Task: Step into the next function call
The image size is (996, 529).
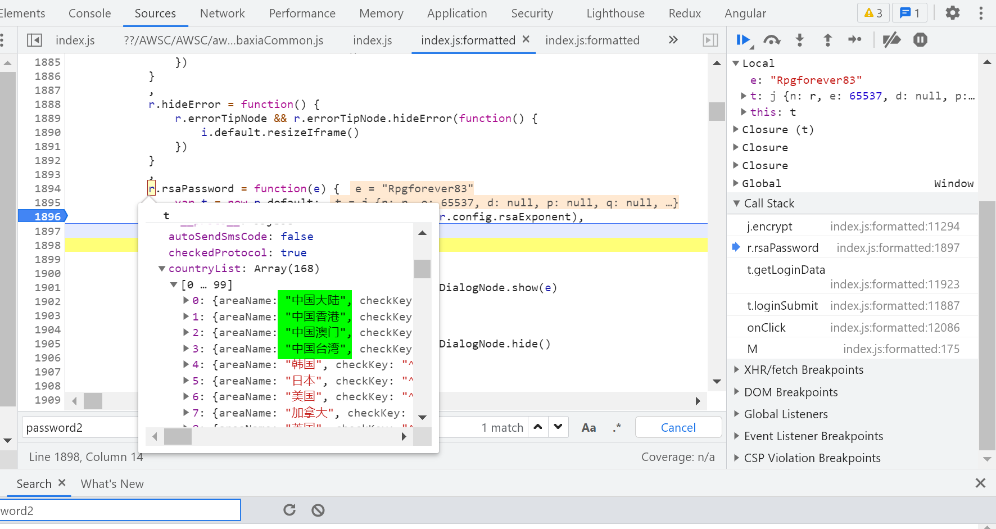Action: tap(800, 40)
